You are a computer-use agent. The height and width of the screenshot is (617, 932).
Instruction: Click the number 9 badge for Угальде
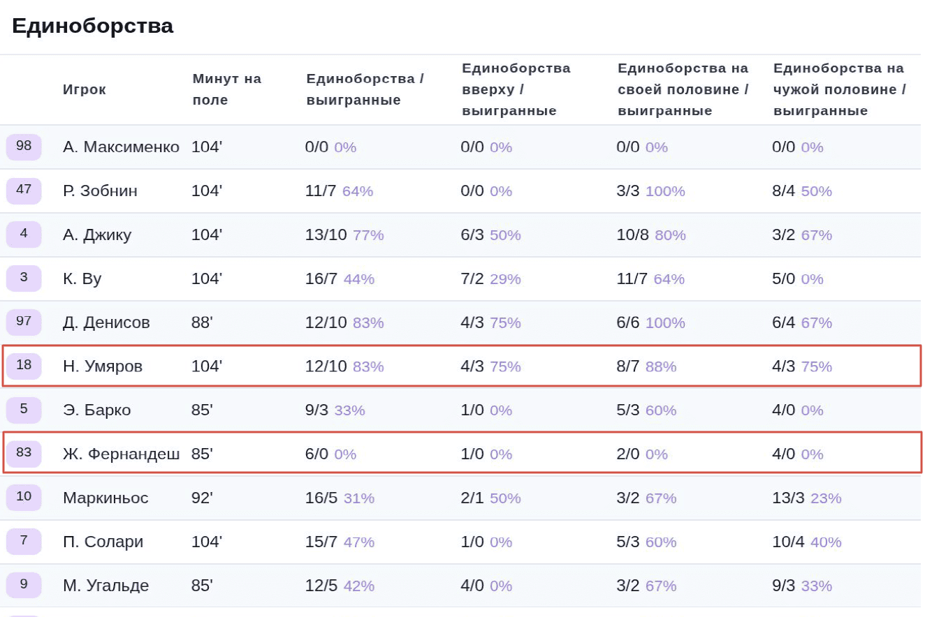24,585
